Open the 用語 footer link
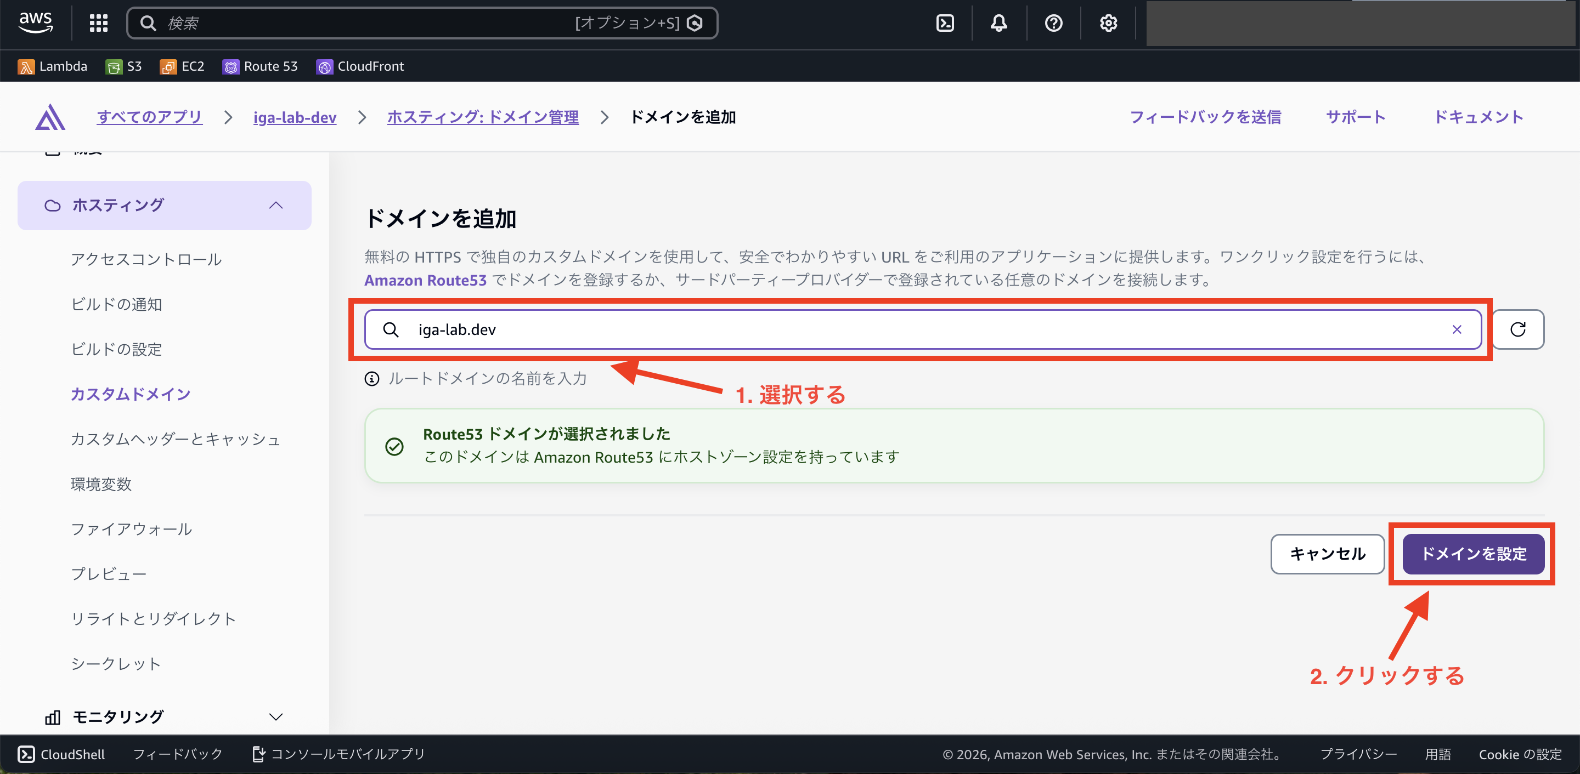 point(1438,754)
